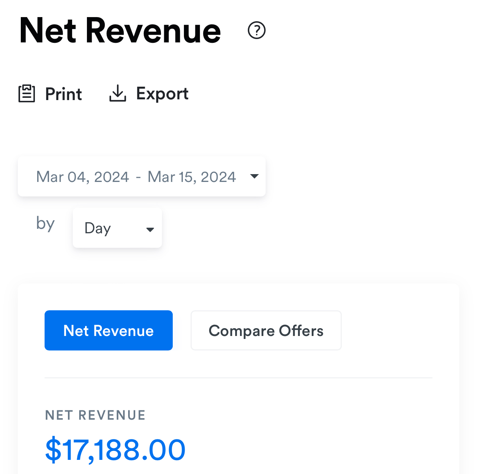Select the blue Net Revenue tab
The width and height of the screenshot is (477, 474).
click(108, 330)
